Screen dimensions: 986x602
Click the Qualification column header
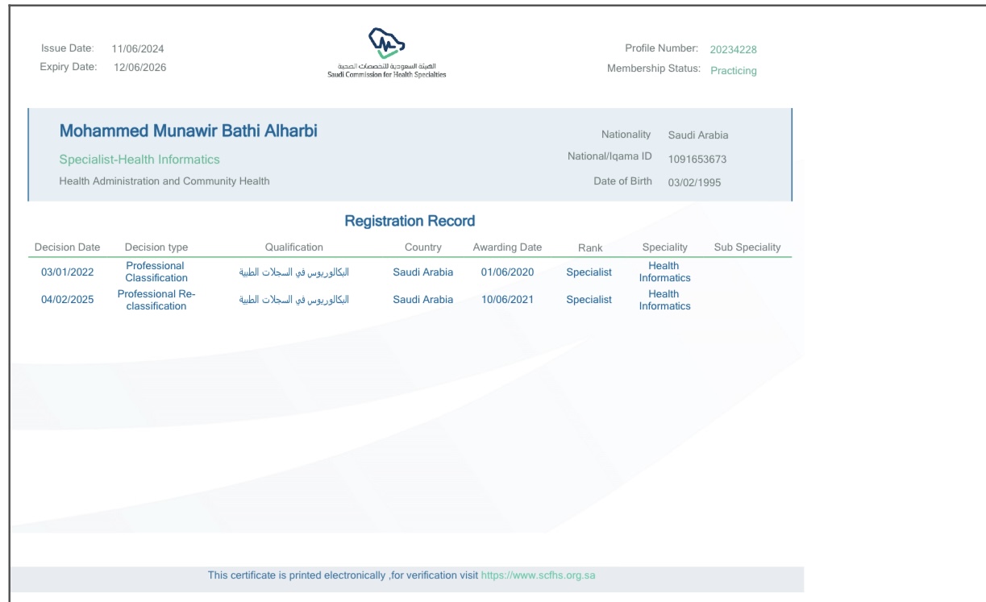pos(293,247)
